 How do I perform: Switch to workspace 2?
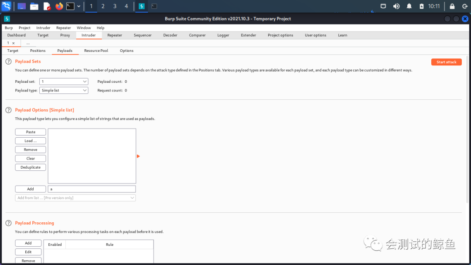click(103, 6)
